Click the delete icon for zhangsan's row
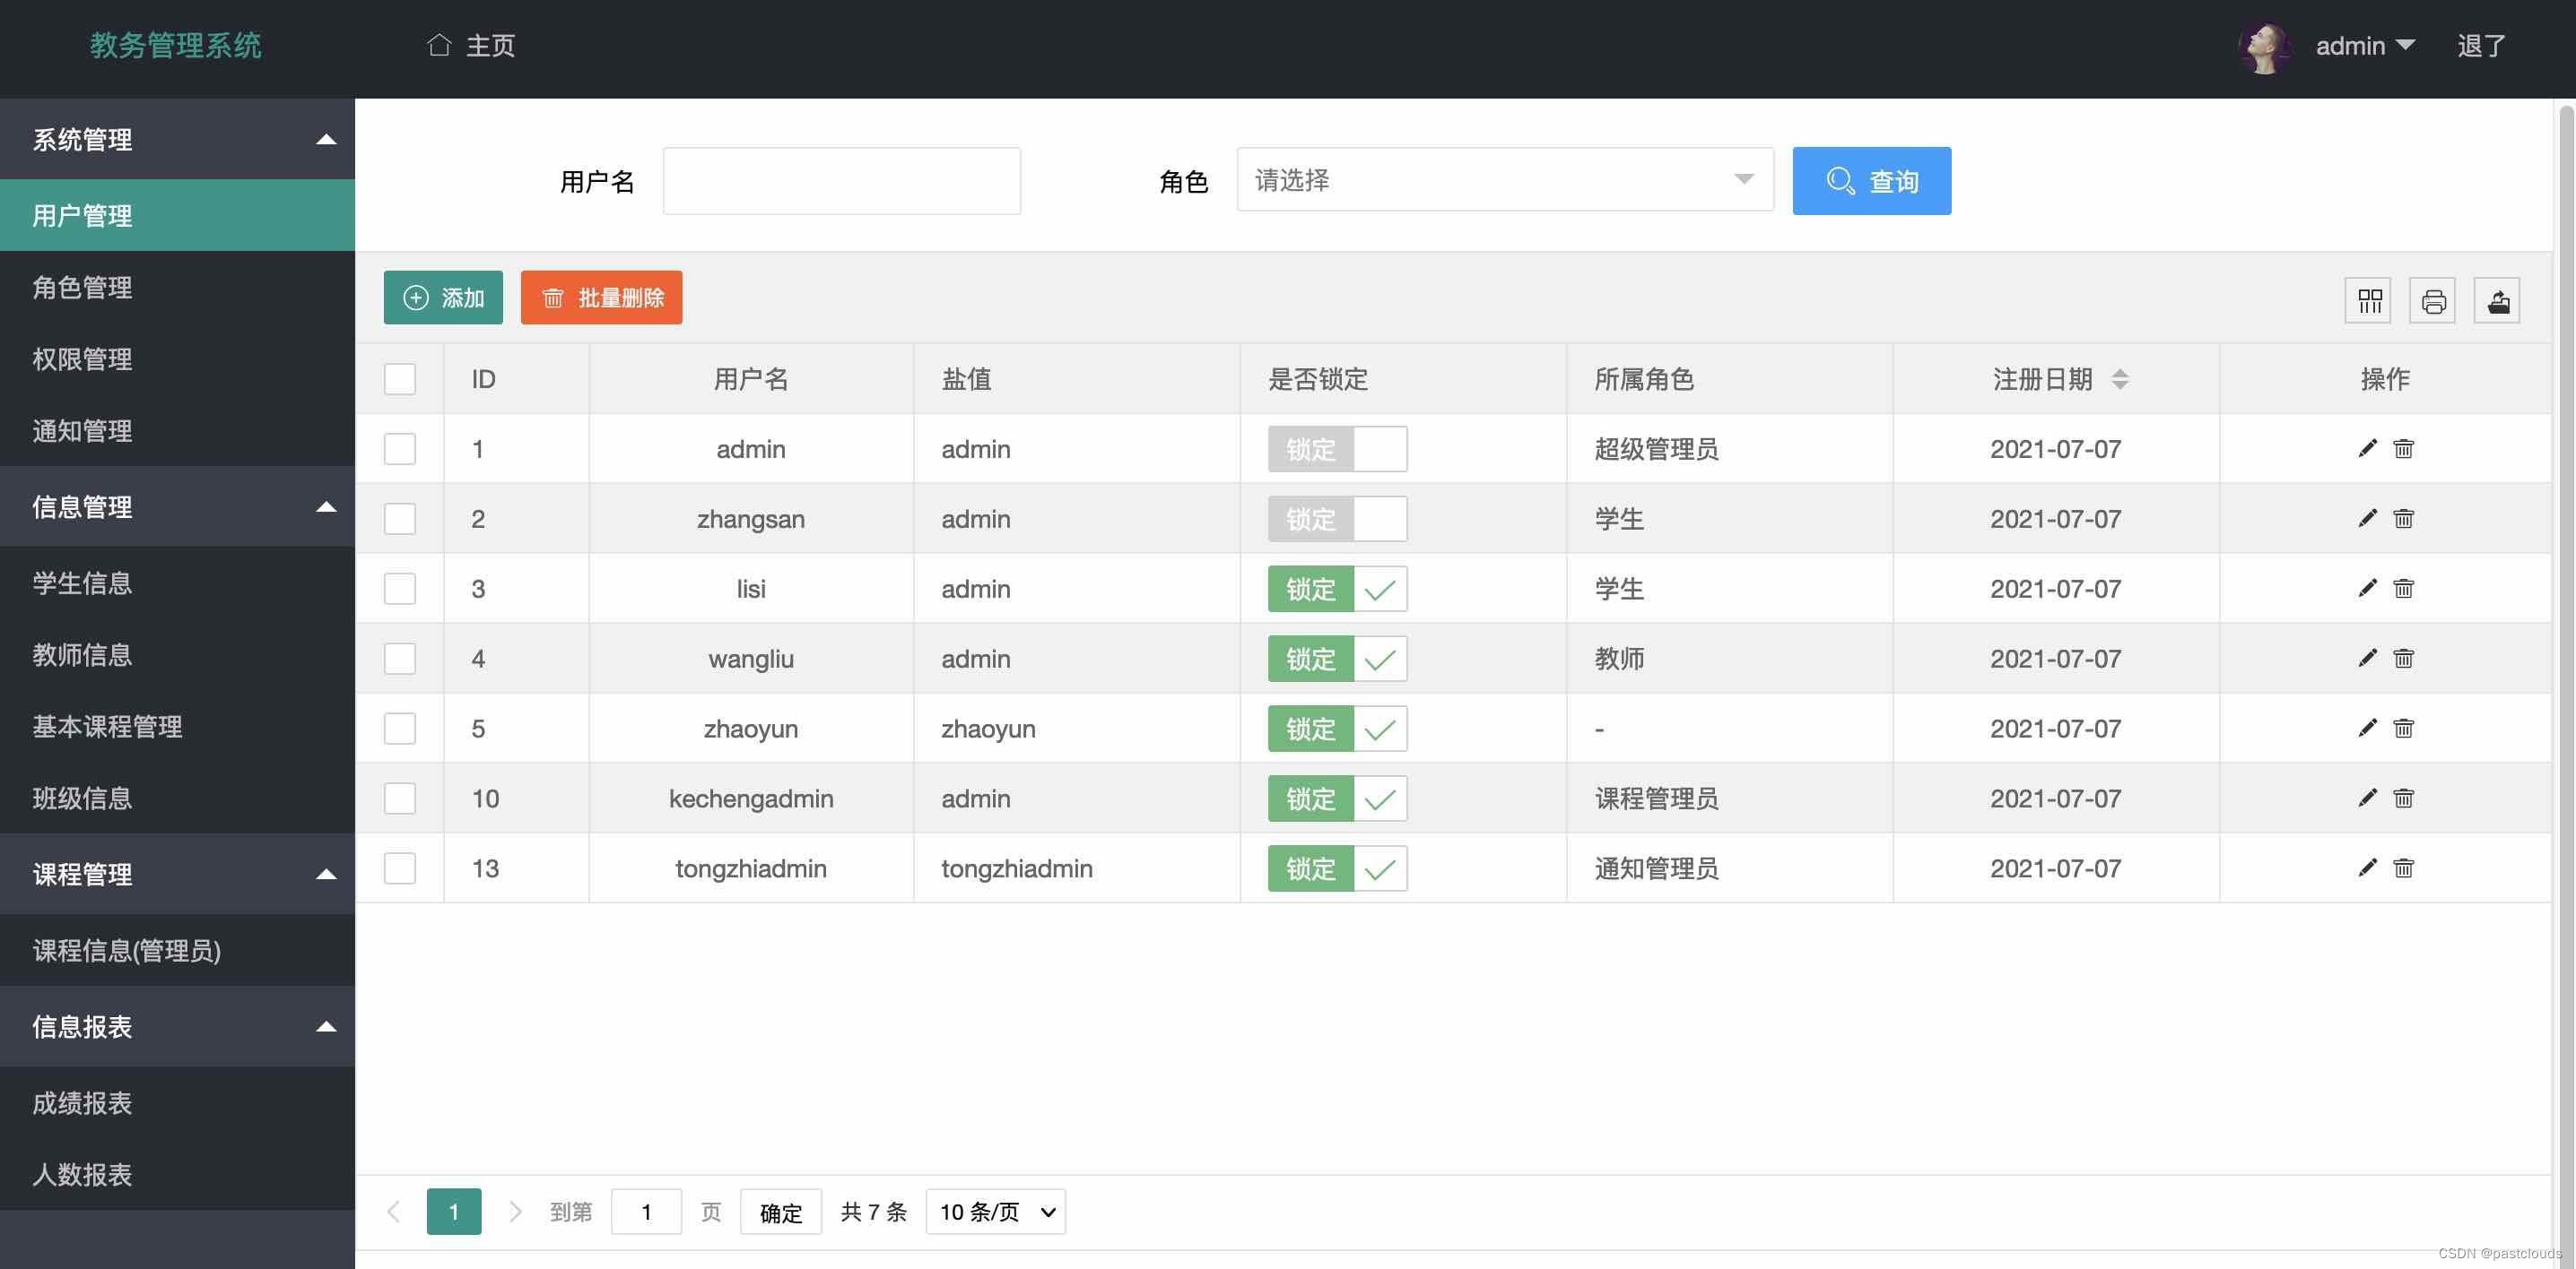This screenshot has height=1269, width=2576. point(2404,519)
